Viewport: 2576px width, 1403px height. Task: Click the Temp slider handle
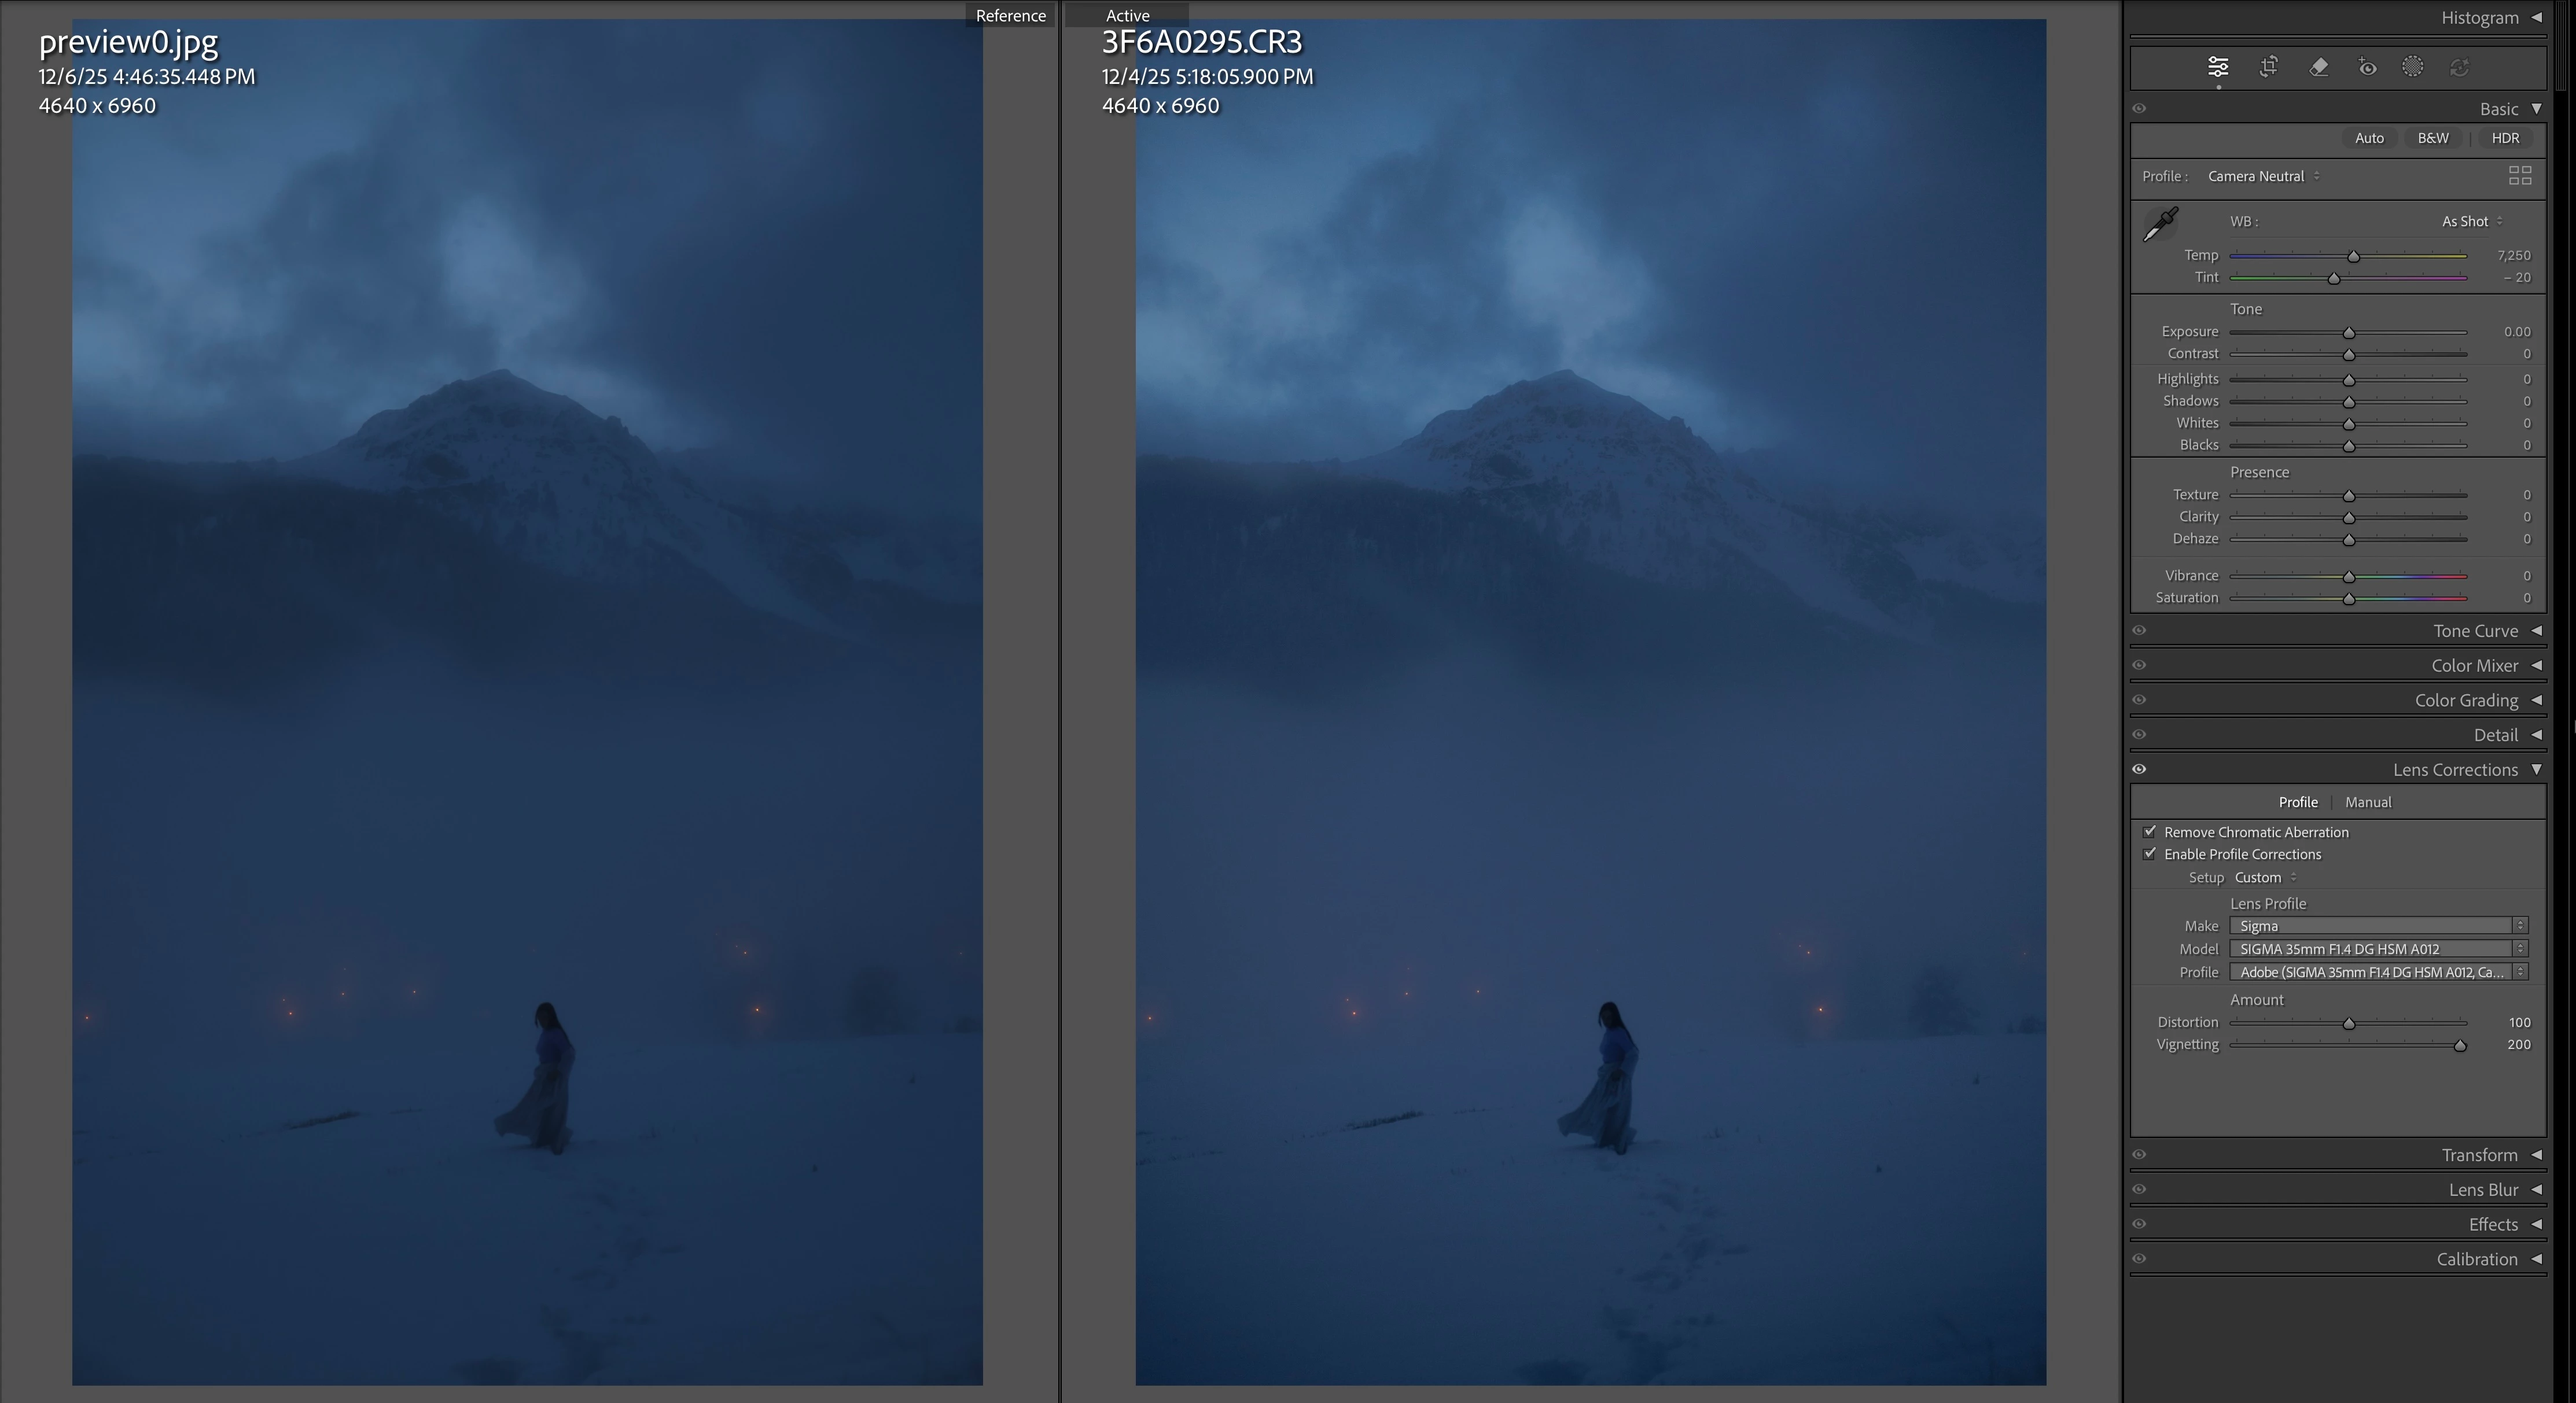pyautogui.click(x=2353, y=257)
